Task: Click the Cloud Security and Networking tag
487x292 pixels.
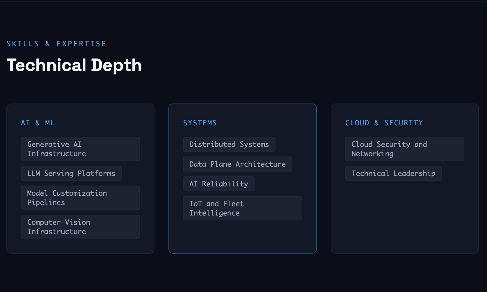Action: (x=405, y=149)
